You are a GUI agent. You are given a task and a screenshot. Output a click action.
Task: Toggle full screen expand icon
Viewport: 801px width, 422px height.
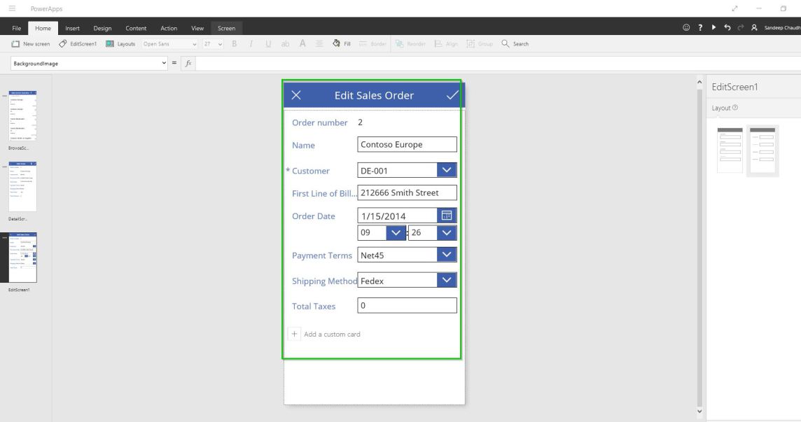coord(734,8)
